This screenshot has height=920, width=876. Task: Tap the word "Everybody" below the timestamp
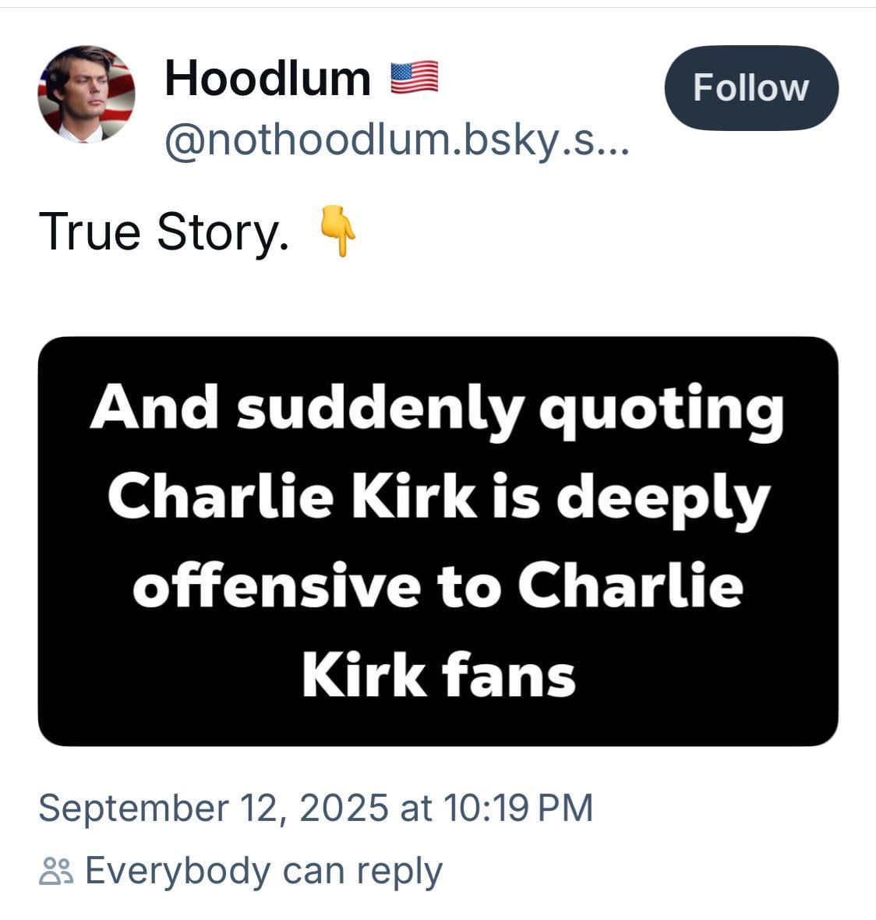[178, 872]
